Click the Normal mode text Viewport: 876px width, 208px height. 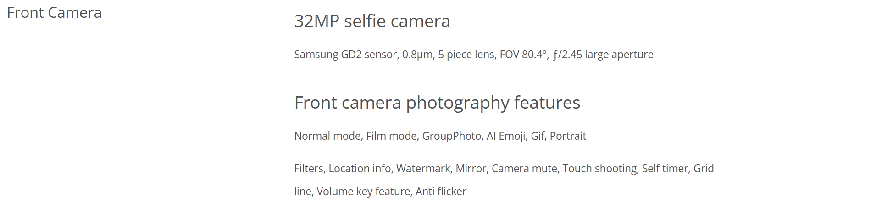327,136
